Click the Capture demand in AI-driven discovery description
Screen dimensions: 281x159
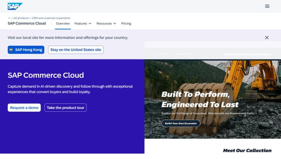[70, 89]
